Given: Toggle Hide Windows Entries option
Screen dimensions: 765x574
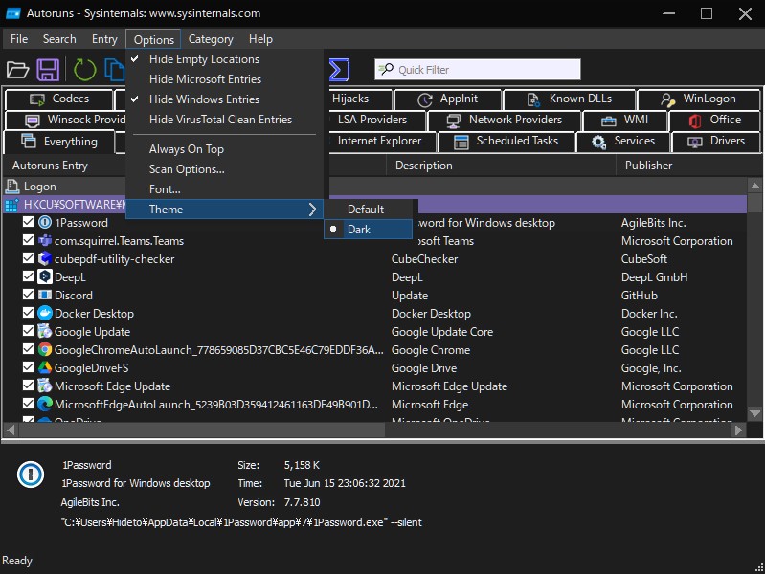Looking at the screenshot, I should (224, 99).
